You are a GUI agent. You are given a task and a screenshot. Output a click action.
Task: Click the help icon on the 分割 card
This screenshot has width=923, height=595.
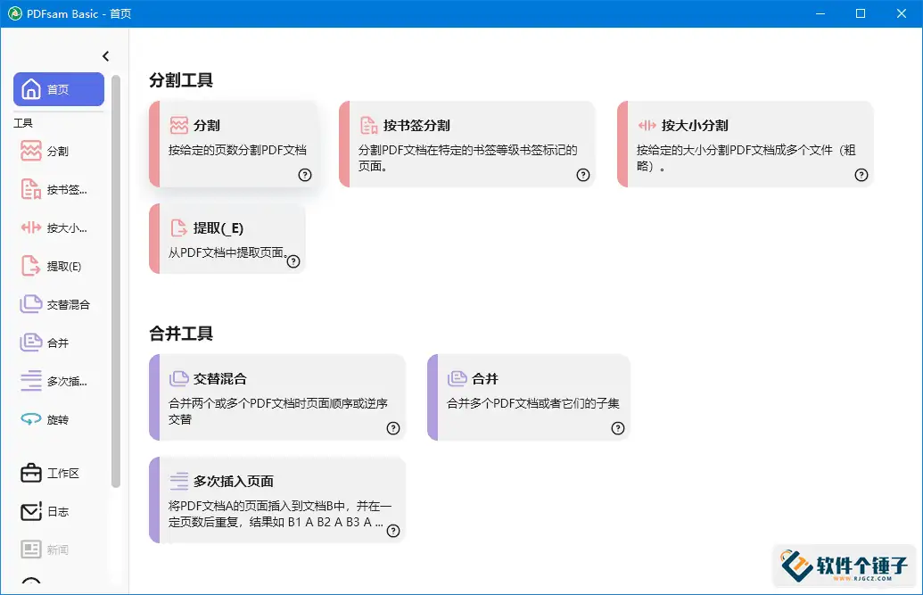click(305, 174)
